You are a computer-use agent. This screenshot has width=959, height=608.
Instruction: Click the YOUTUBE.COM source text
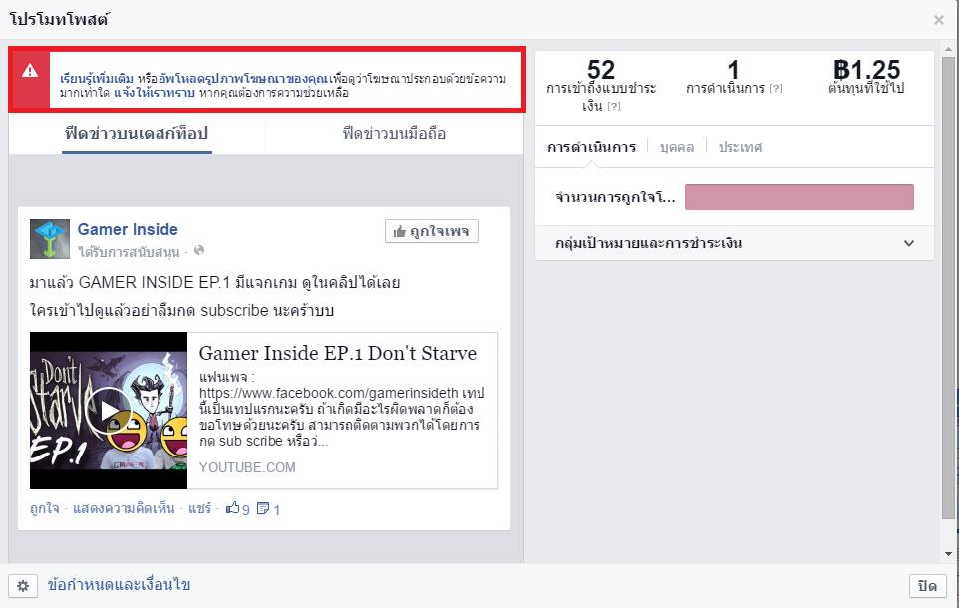click(247, 467)
